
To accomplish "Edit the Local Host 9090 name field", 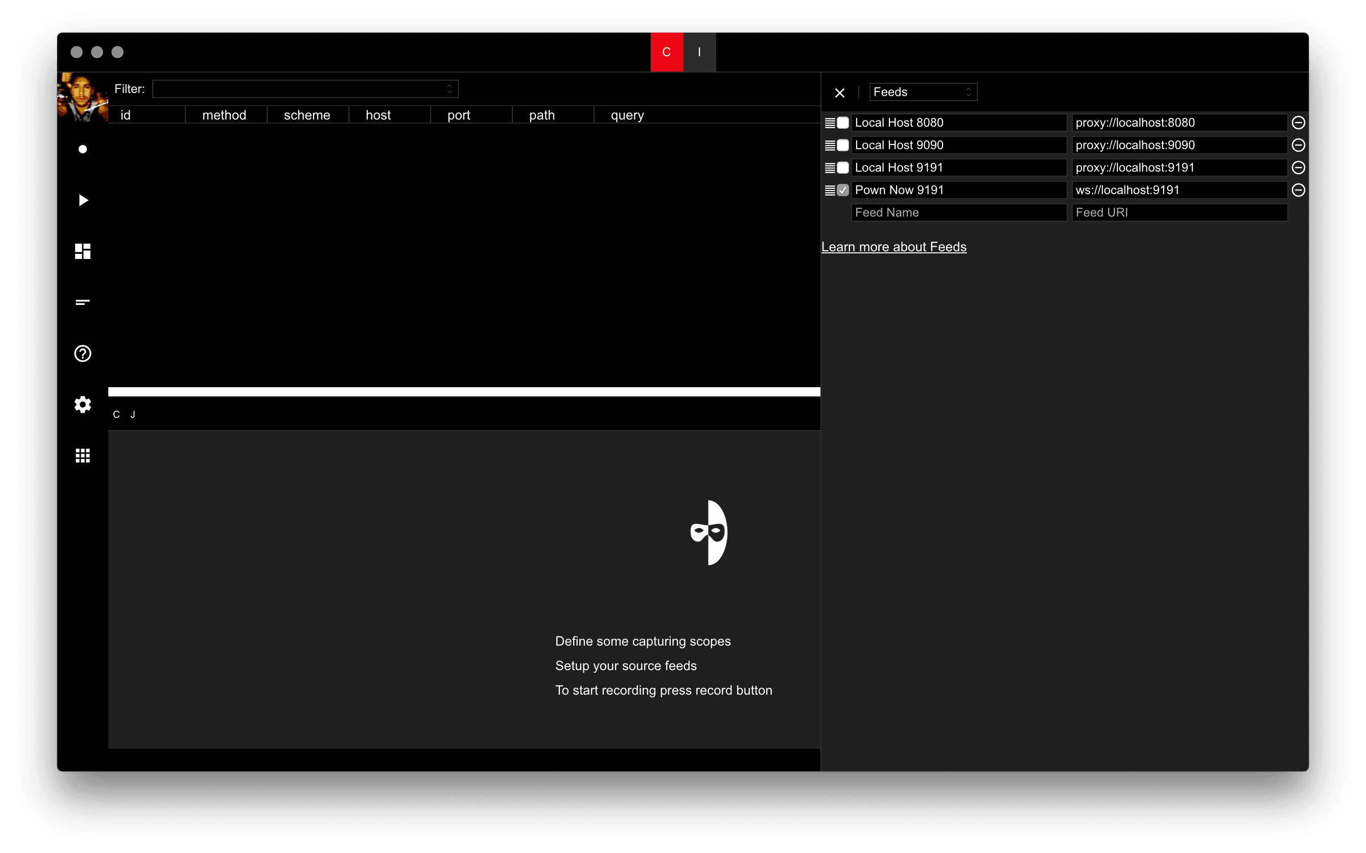I will pyautogui.click(x=959, y=145).
